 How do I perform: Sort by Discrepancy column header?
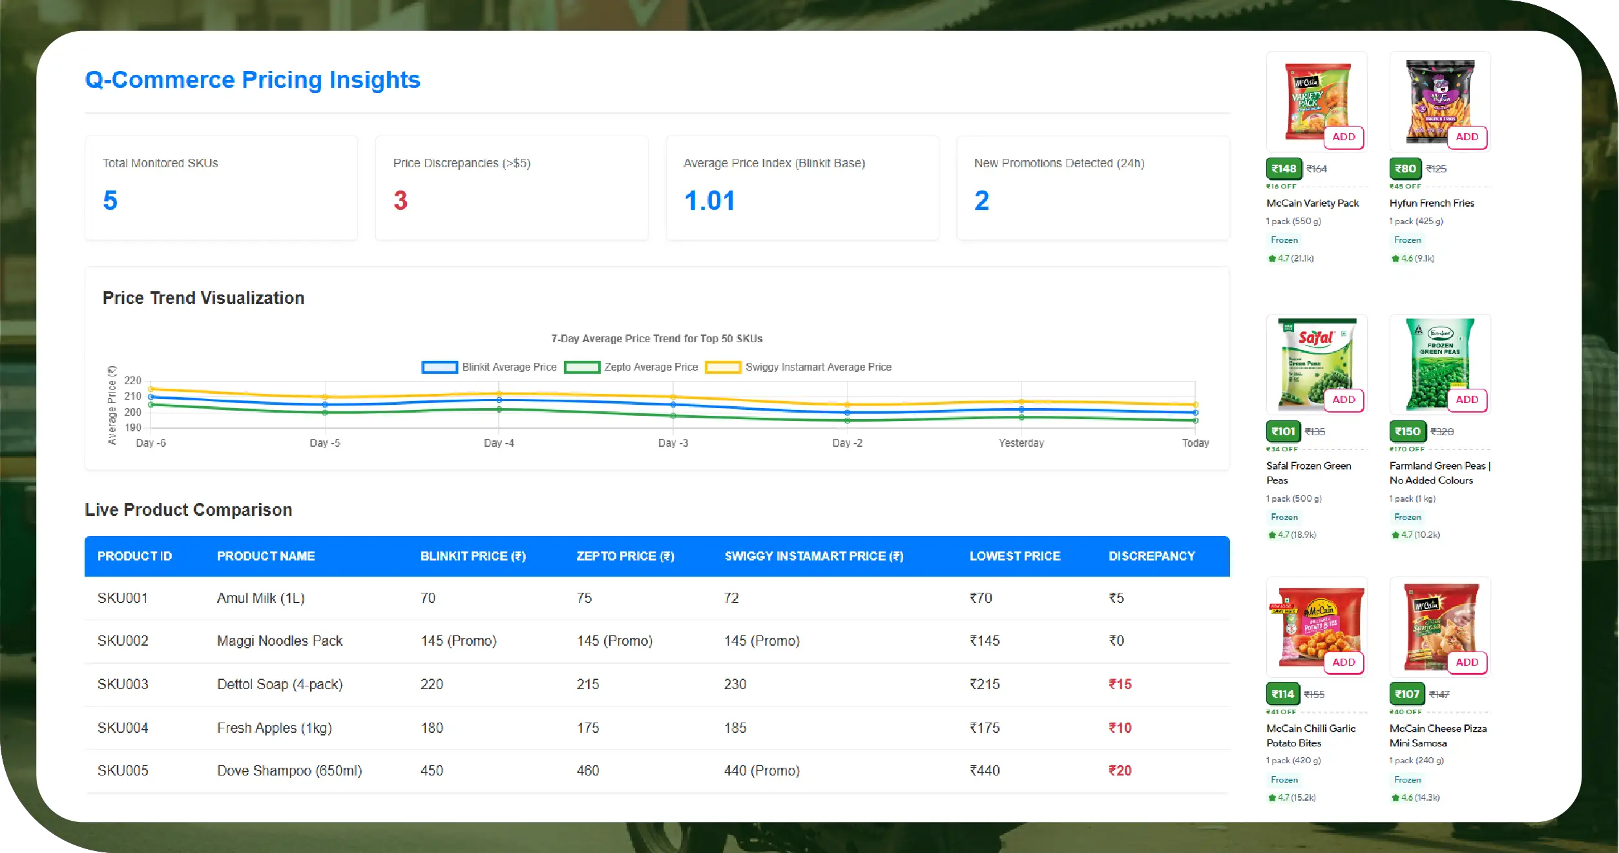pyautogui.click(x=1151, y=557)
